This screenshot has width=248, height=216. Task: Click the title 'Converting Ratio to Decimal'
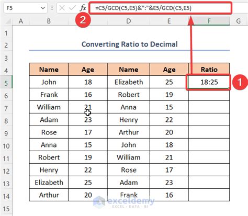click(130, 44)
